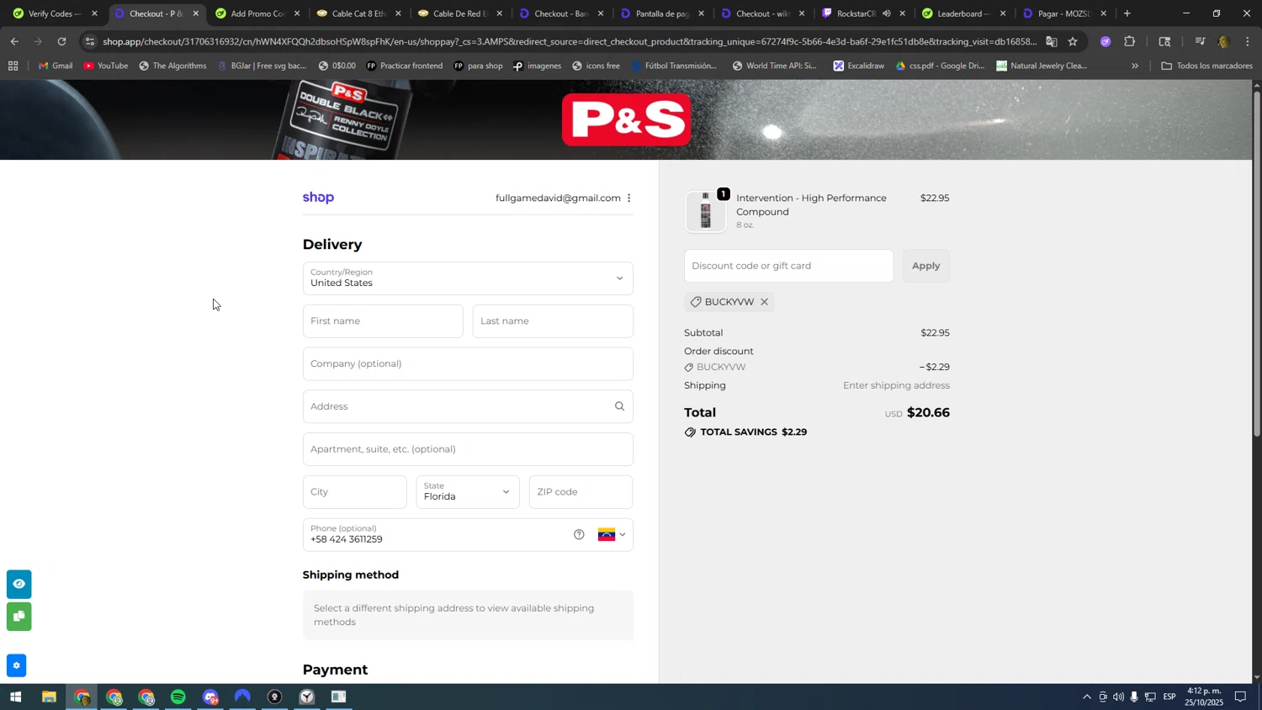1262x710 pixels.
Task: Click the page vertical scrollbar
Action: tap(1257, 263)
